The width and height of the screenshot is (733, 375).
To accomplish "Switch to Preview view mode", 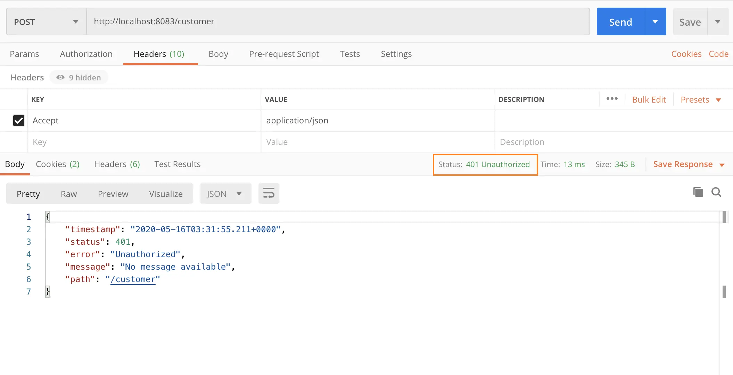I will pos(113,194).
